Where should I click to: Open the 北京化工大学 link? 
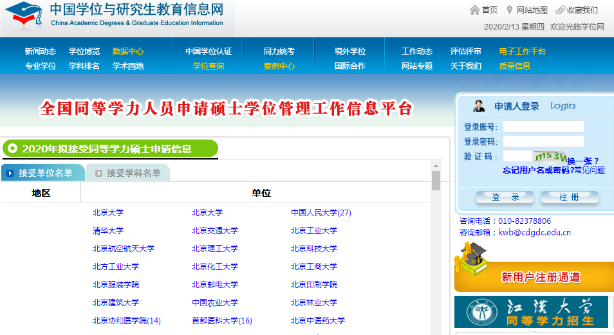click(x=215, y=266)
